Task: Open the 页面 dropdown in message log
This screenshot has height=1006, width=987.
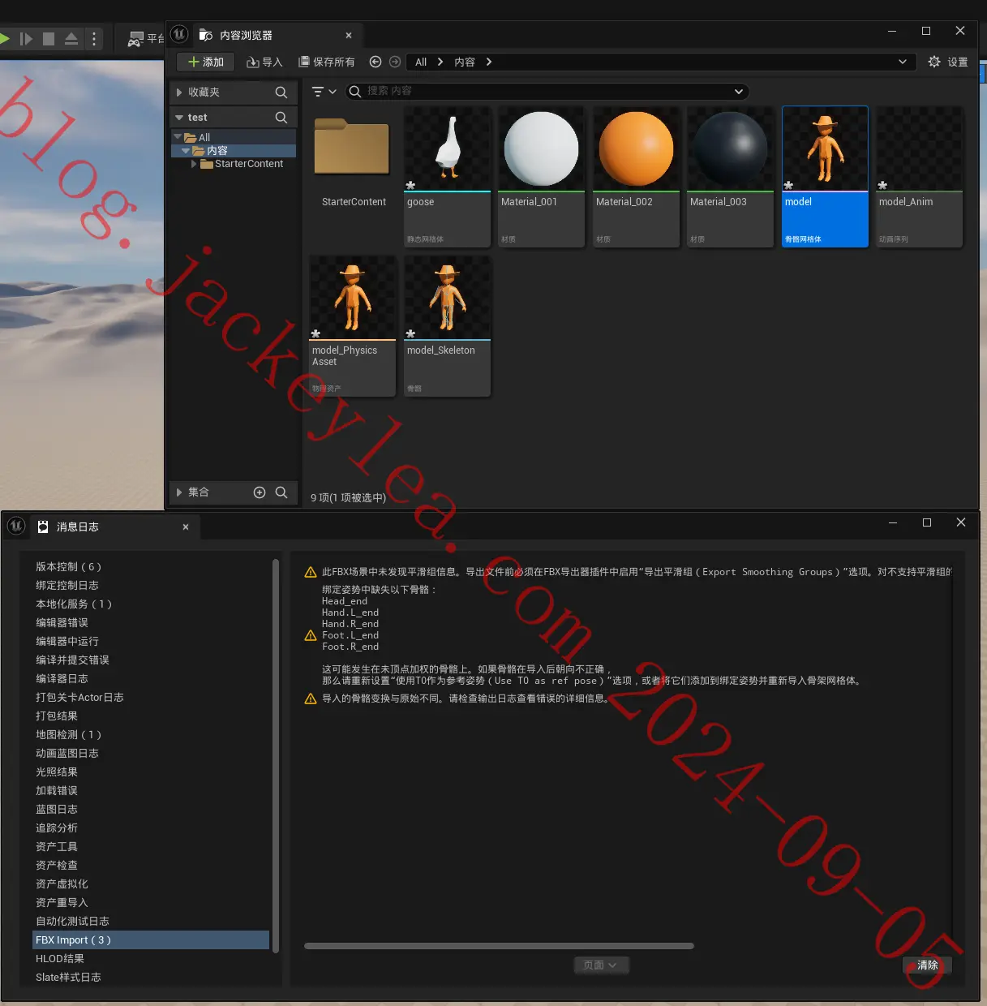Action: click(x=601, y=965)
